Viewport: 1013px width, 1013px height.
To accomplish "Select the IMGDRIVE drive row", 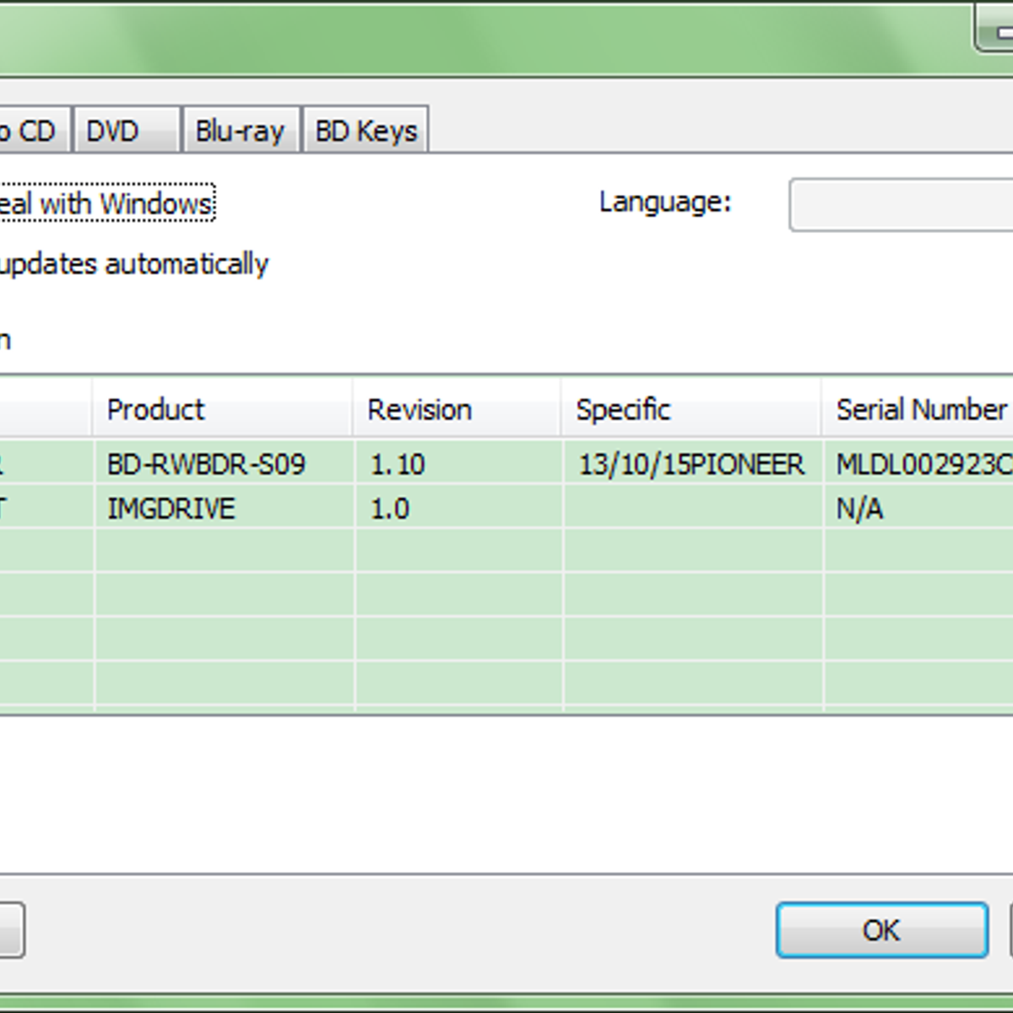I will point(171,509).
